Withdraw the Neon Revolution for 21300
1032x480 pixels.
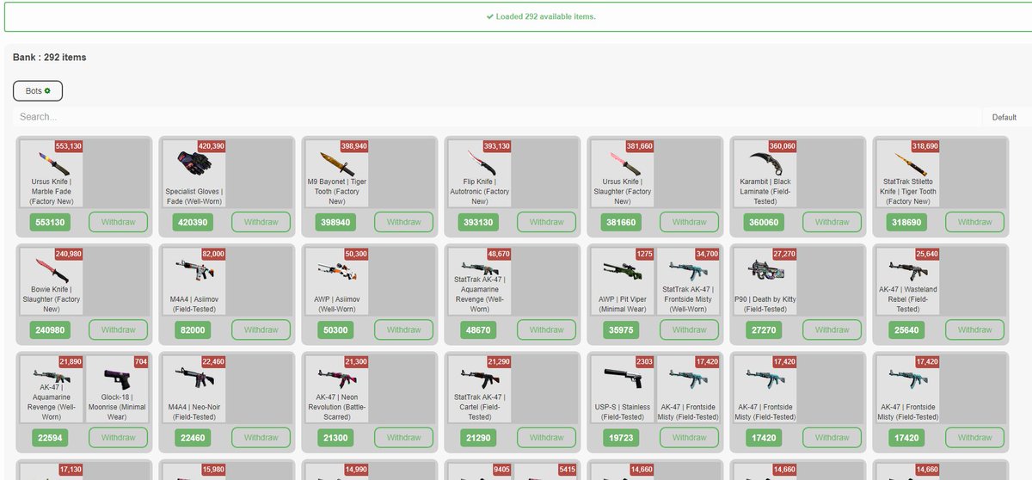tap(403, 438)
